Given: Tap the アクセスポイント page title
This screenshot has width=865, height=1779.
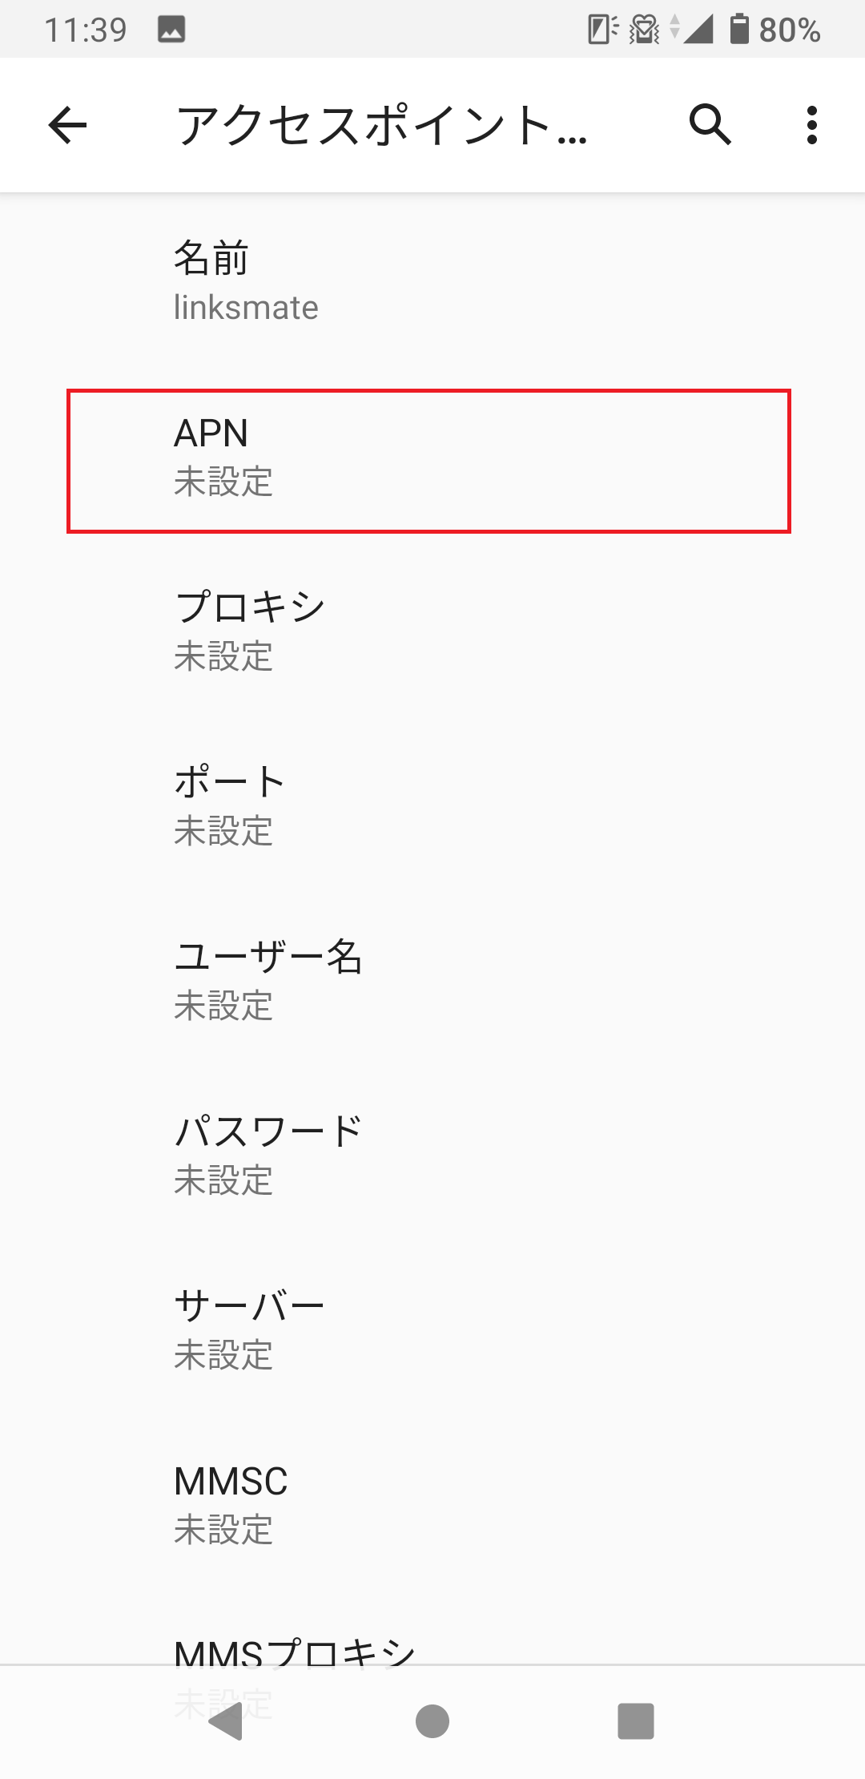Looking at the screenshot, I should tap(381, 125).
